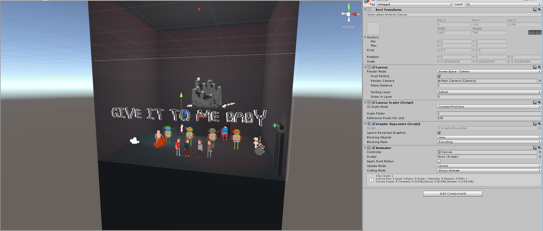Screen dimensions: 543x231
Task: Click the Avatar object picker circle
Action: 540,157
